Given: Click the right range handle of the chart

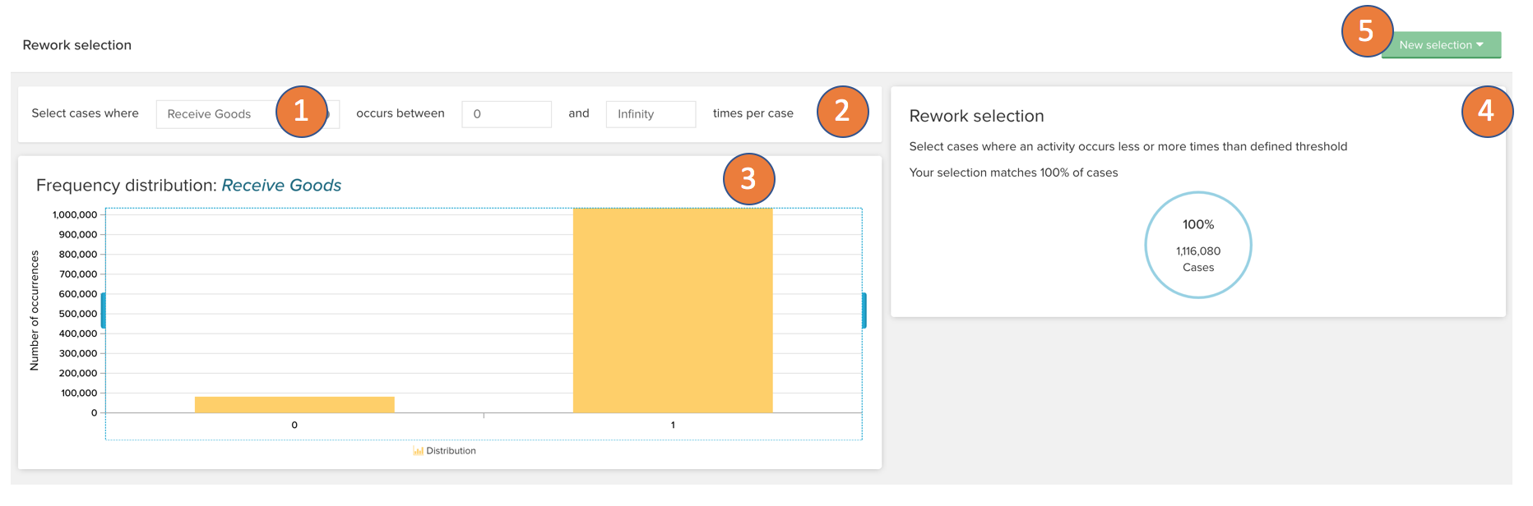Looking at the screenshot, I should 864,310.
